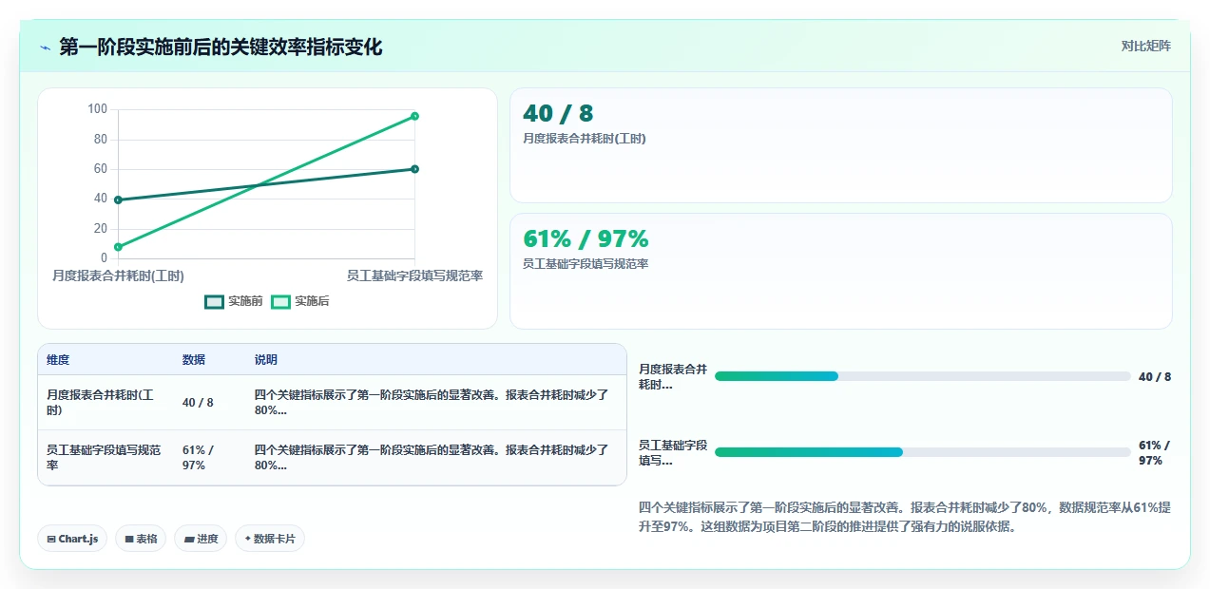Click the 月度报表合并耗时(工时) chart axis label

pos(118,275)
